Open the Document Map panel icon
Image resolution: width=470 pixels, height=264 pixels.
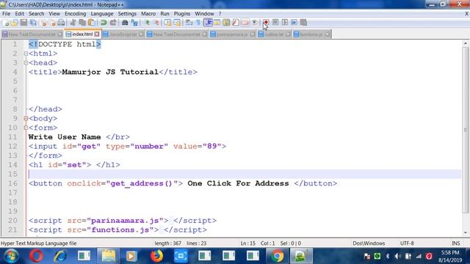coord(226,23)
